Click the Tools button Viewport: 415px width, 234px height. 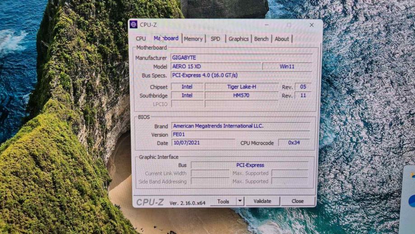223,201
